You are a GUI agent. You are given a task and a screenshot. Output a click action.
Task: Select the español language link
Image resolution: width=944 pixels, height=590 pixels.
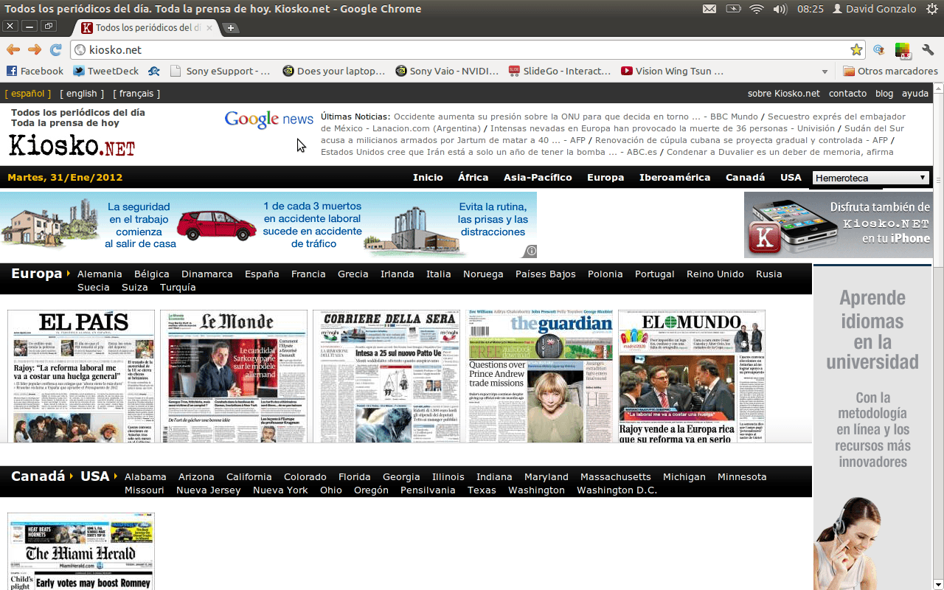[x=27, y=94]
